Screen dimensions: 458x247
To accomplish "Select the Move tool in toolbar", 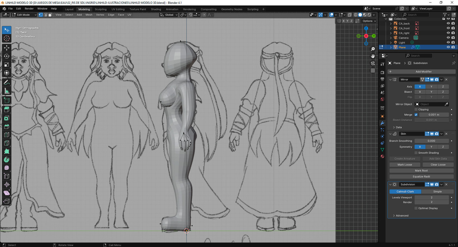I will point(6,47).
